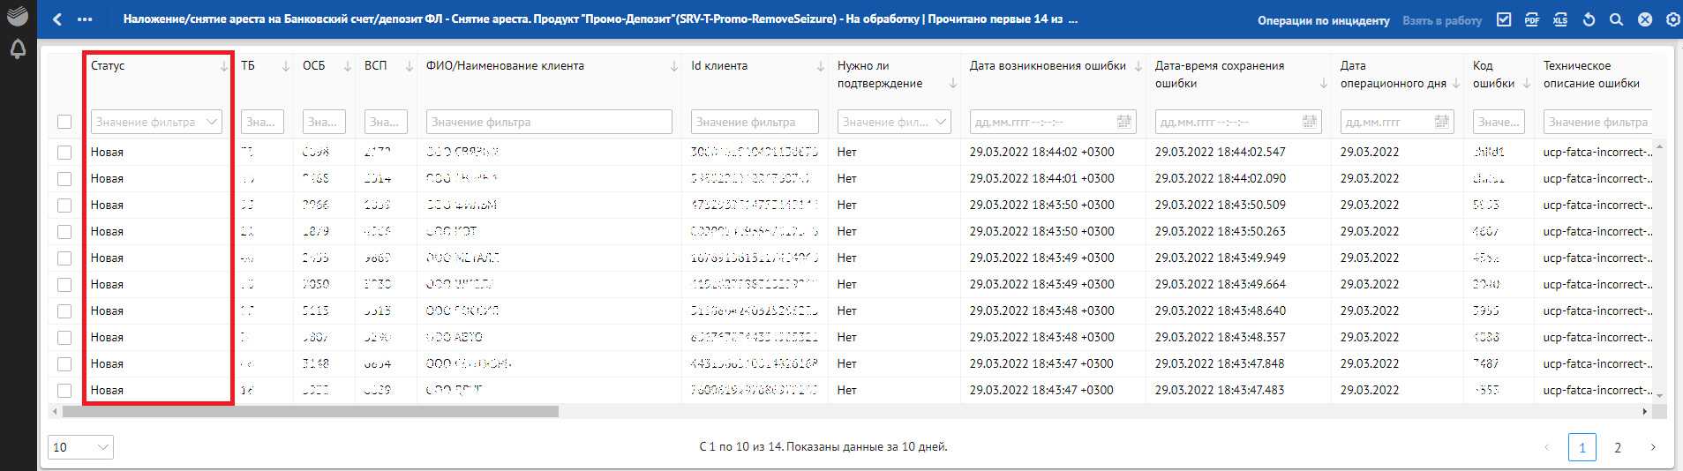Click the refresh arrow icon
The image size is (1683, 471).
tap(1589, 19)
